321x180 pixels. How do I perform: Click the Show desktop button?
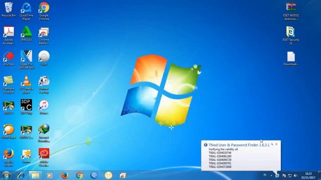pos(319,175)
